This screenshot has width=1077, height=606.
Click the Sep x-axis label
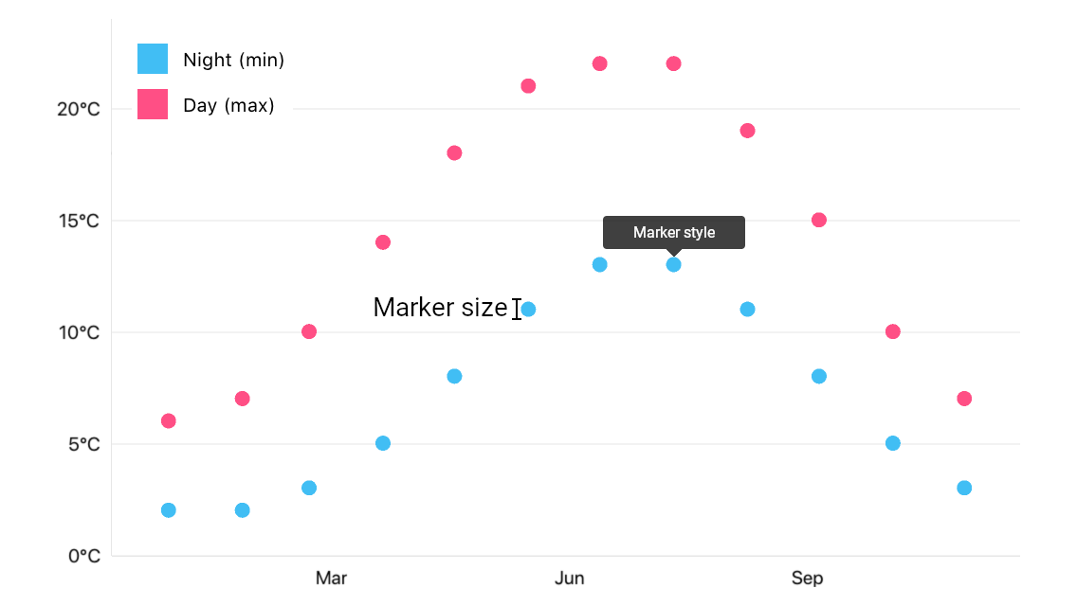[808, 579]
